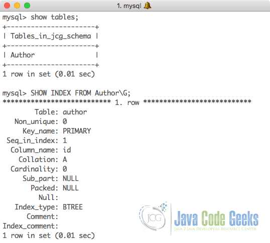Click the Column_name value 'id'
The width and height of the screenshot is (270, 243).
67,150
